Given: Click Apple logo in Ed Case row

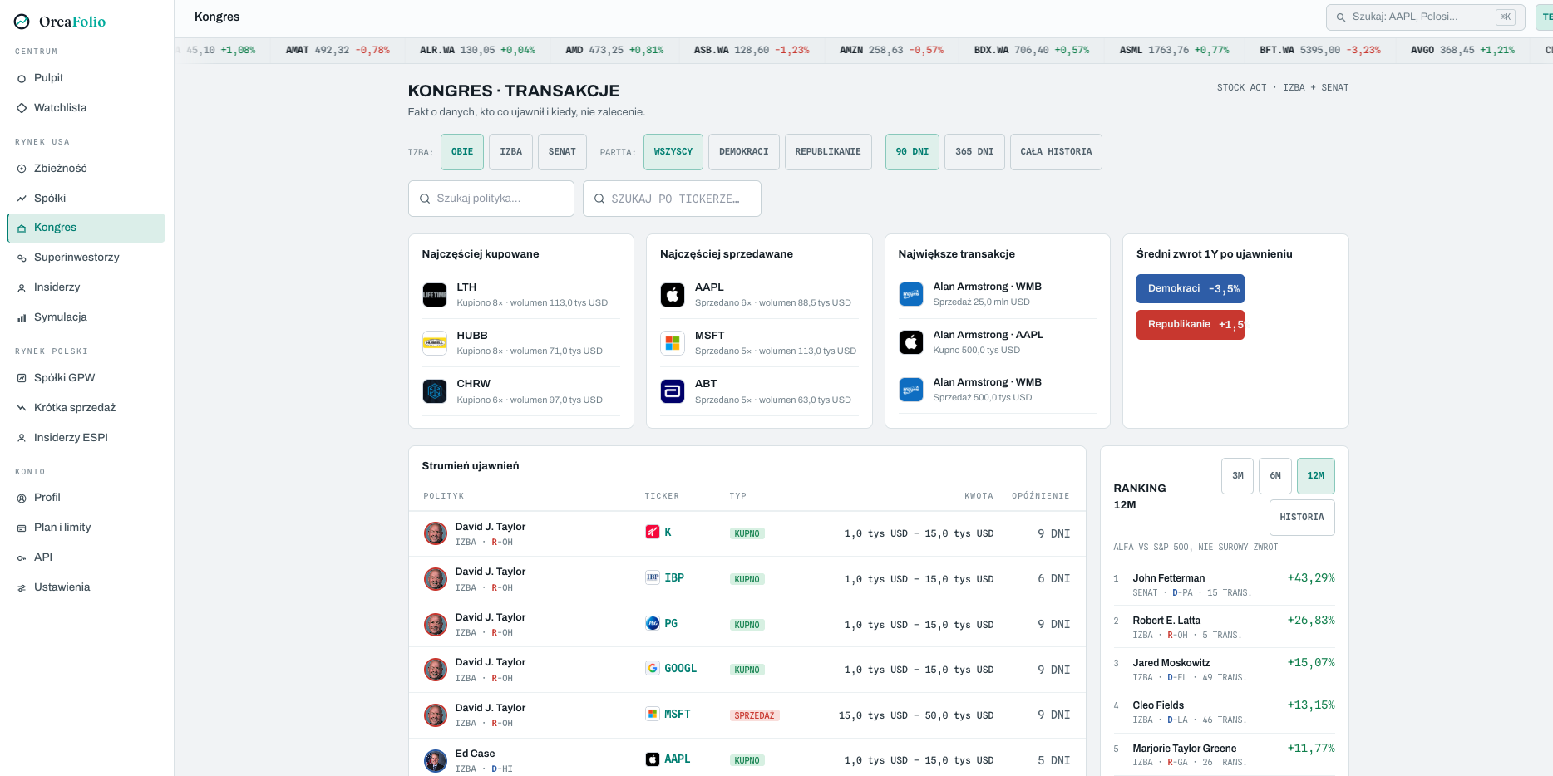Looking at the screenshot, I should (653, 759).
